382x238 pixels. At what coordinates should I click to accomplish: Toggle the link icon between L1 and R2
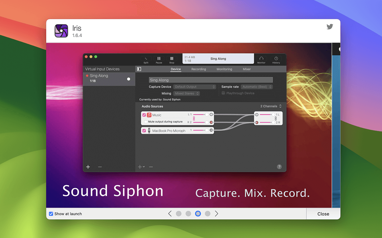(x=194, y=118)
